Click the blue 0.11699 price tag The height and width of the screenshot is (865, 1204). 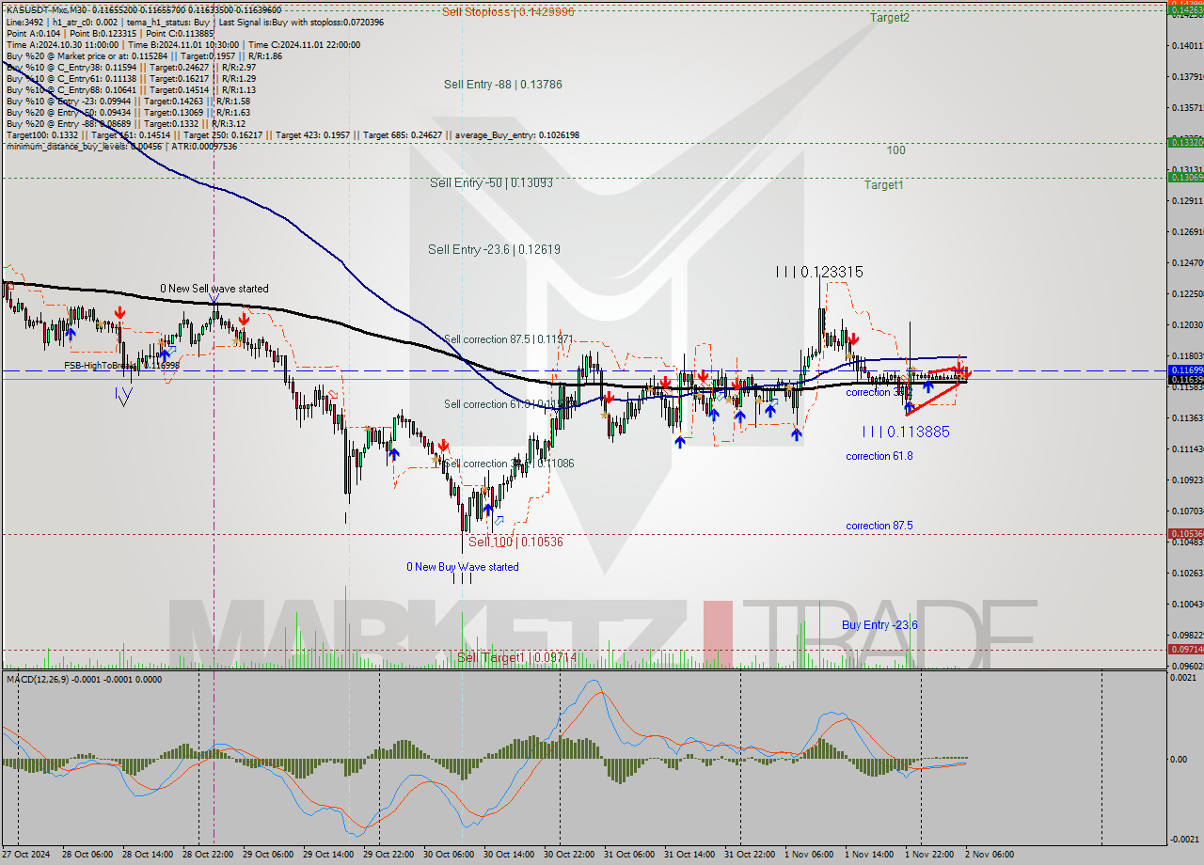click(x=1185, y=370)
